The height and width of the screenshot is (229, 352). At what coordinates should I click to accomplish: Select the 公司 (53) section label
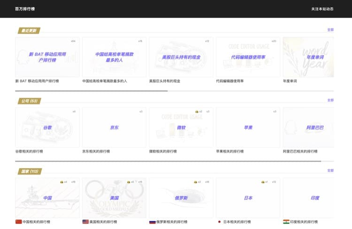(30, 101)
